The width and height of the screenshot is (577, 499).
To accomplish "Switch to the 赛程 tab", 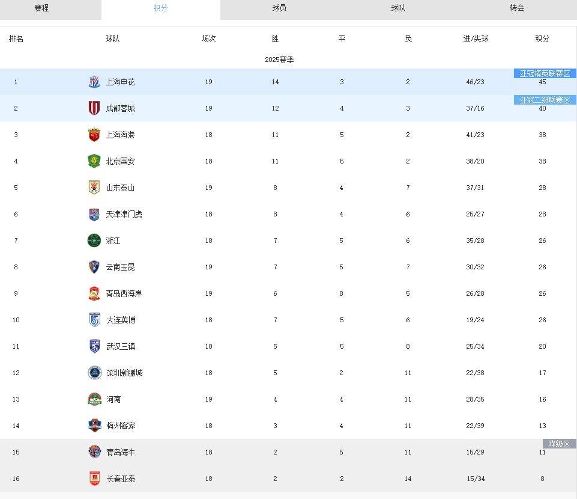I will point(41,8).
